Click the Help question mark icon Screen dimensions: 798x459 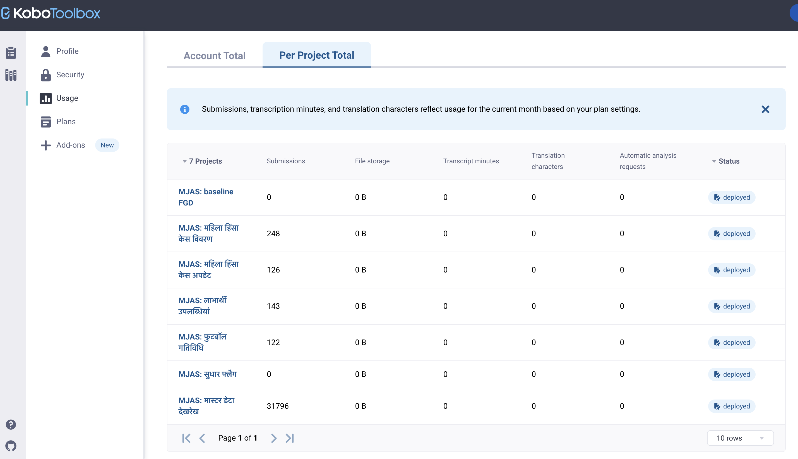(x=11, y=424)
